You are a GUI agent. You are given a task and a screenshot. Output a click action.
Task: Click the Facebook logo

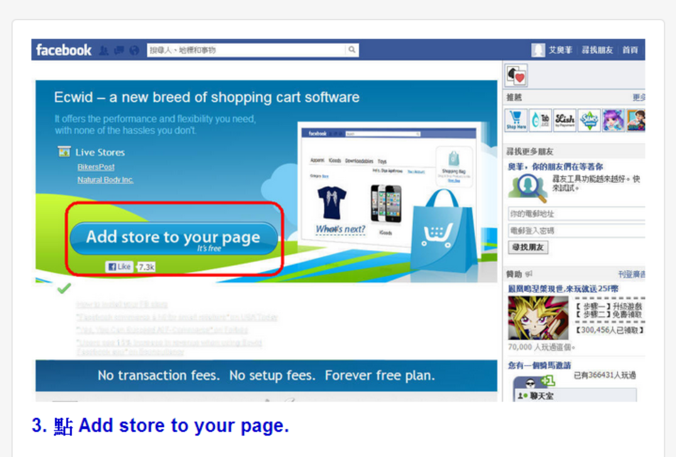(x=63, y=50)
